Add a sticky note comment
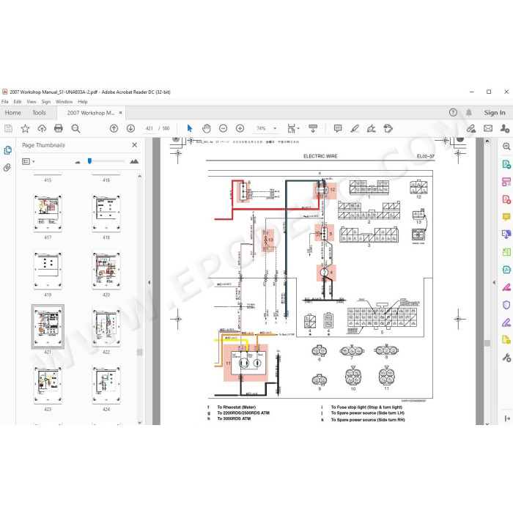This screenshot has width=513, height=513. 338,128
